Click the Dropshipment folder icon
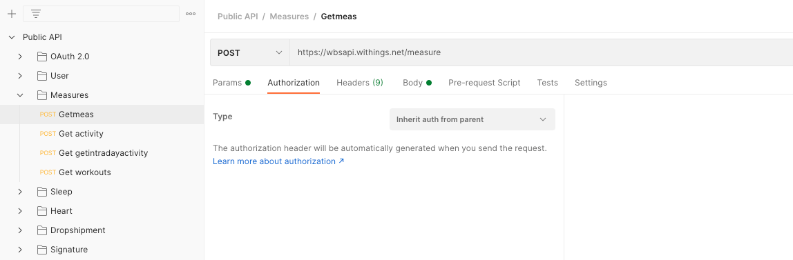This screenshot has height=260, width=793. click(42, 230)
